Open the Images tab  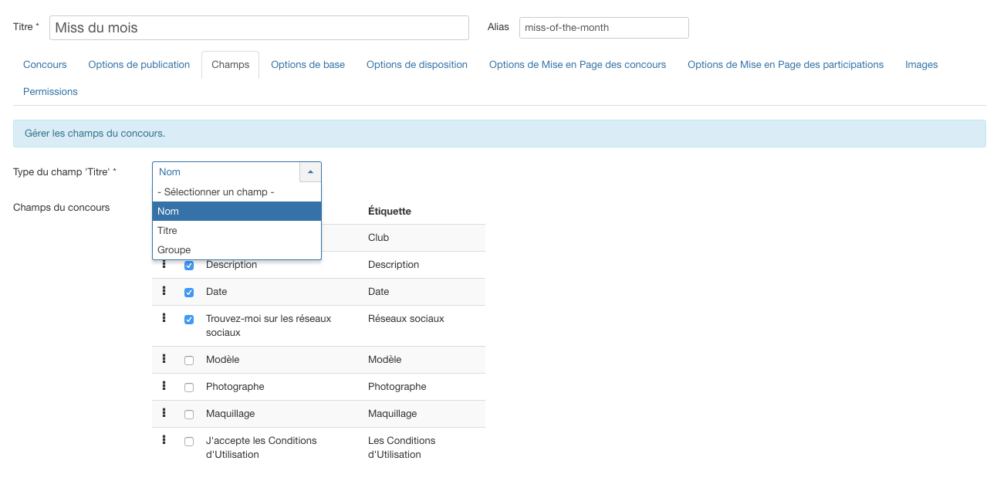pos(921,65)
